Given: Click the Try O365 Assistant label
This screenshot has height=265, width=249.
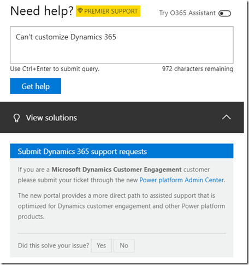Looking at the screenshot, I should click(x=187, y=13).
